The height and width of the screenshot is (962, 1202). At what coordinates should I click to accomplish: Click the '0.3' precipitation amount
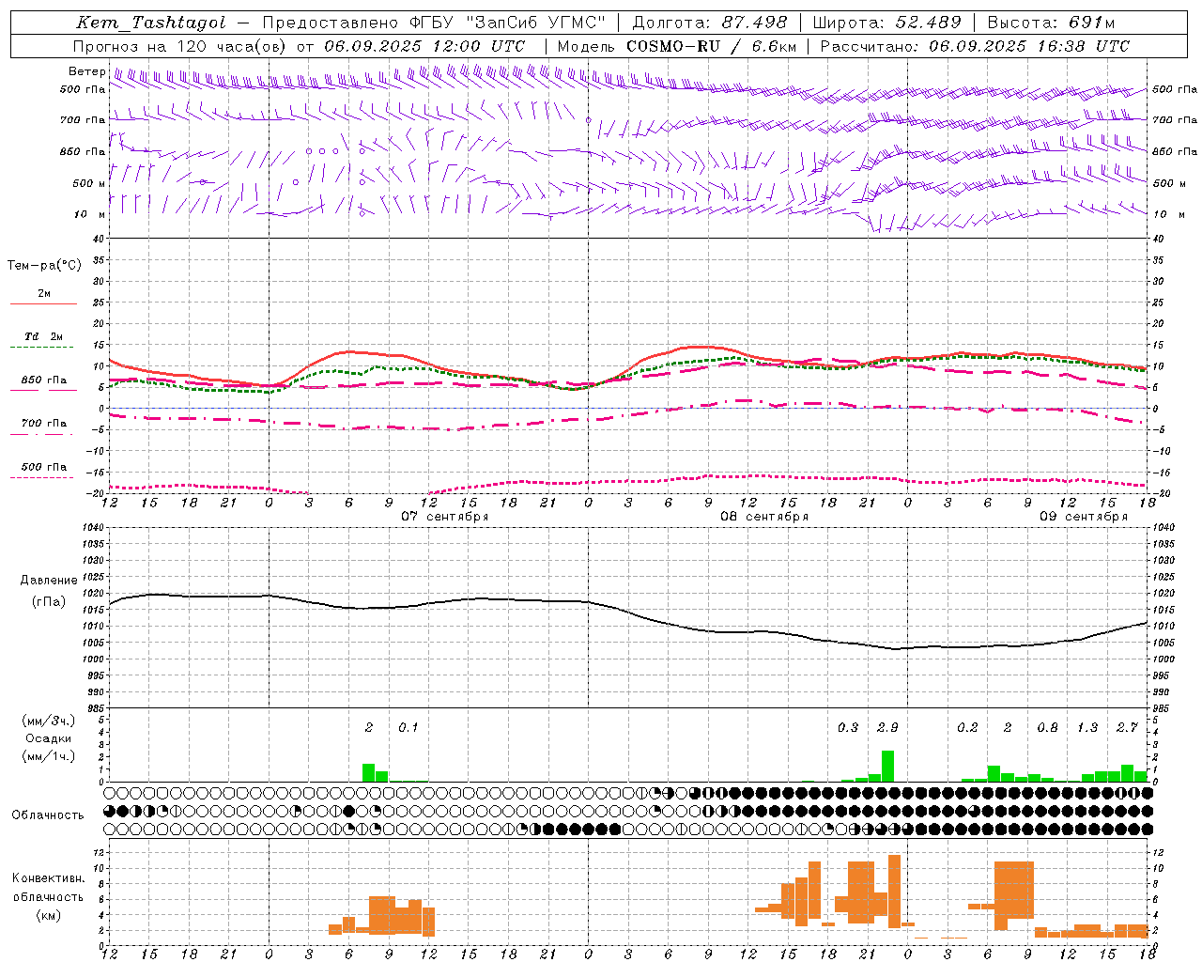[x=848, y=727]
